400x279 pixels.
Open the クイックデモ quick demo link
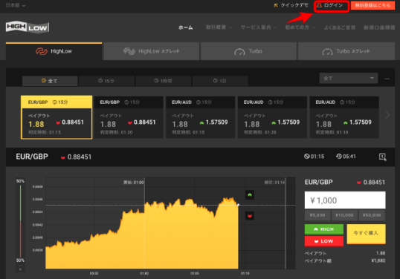pos(291,5)
